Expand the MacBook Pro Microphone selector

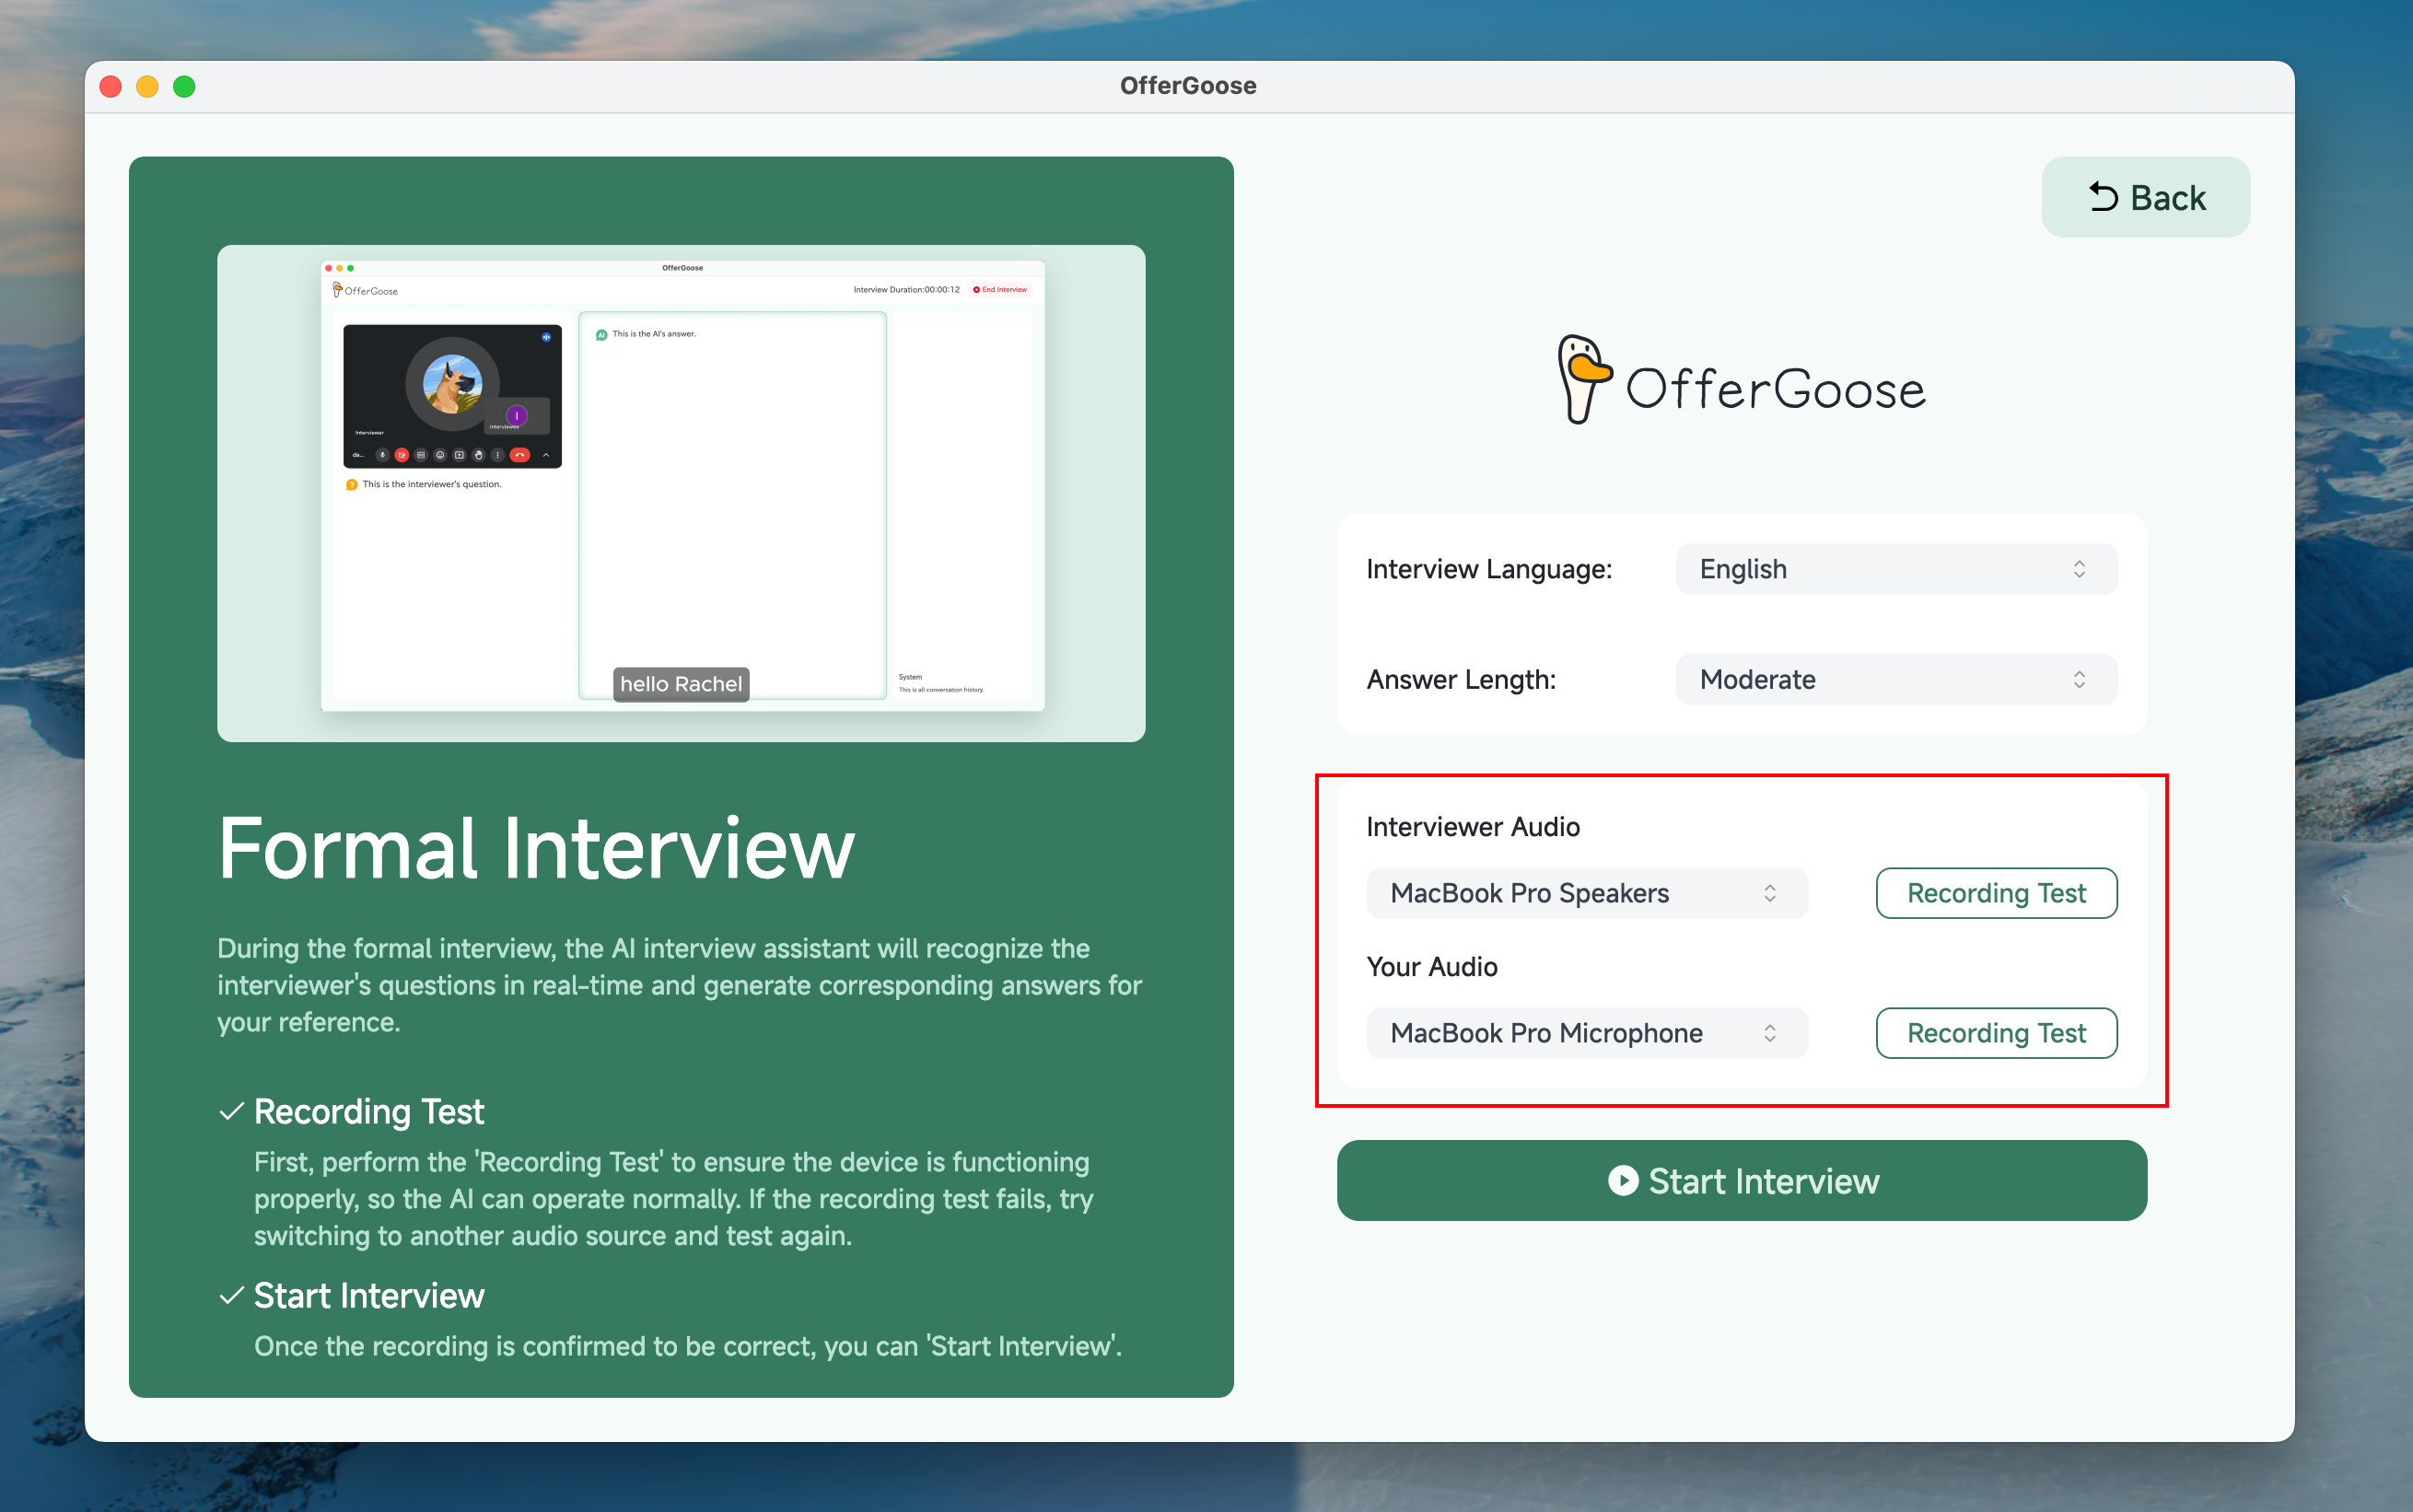[x=1586, y=1033]
